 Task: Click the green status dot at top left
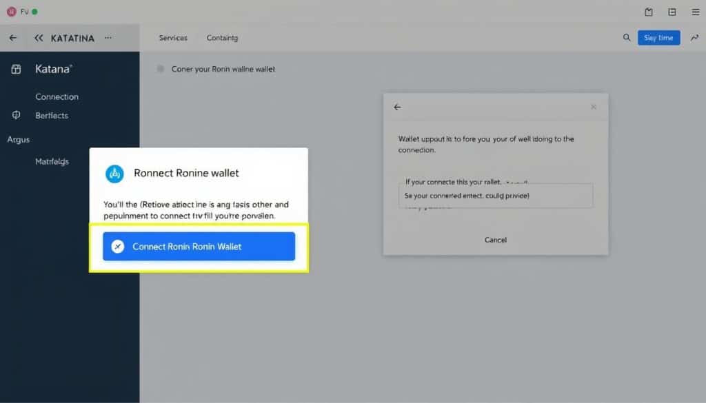[x=34, y=12]
